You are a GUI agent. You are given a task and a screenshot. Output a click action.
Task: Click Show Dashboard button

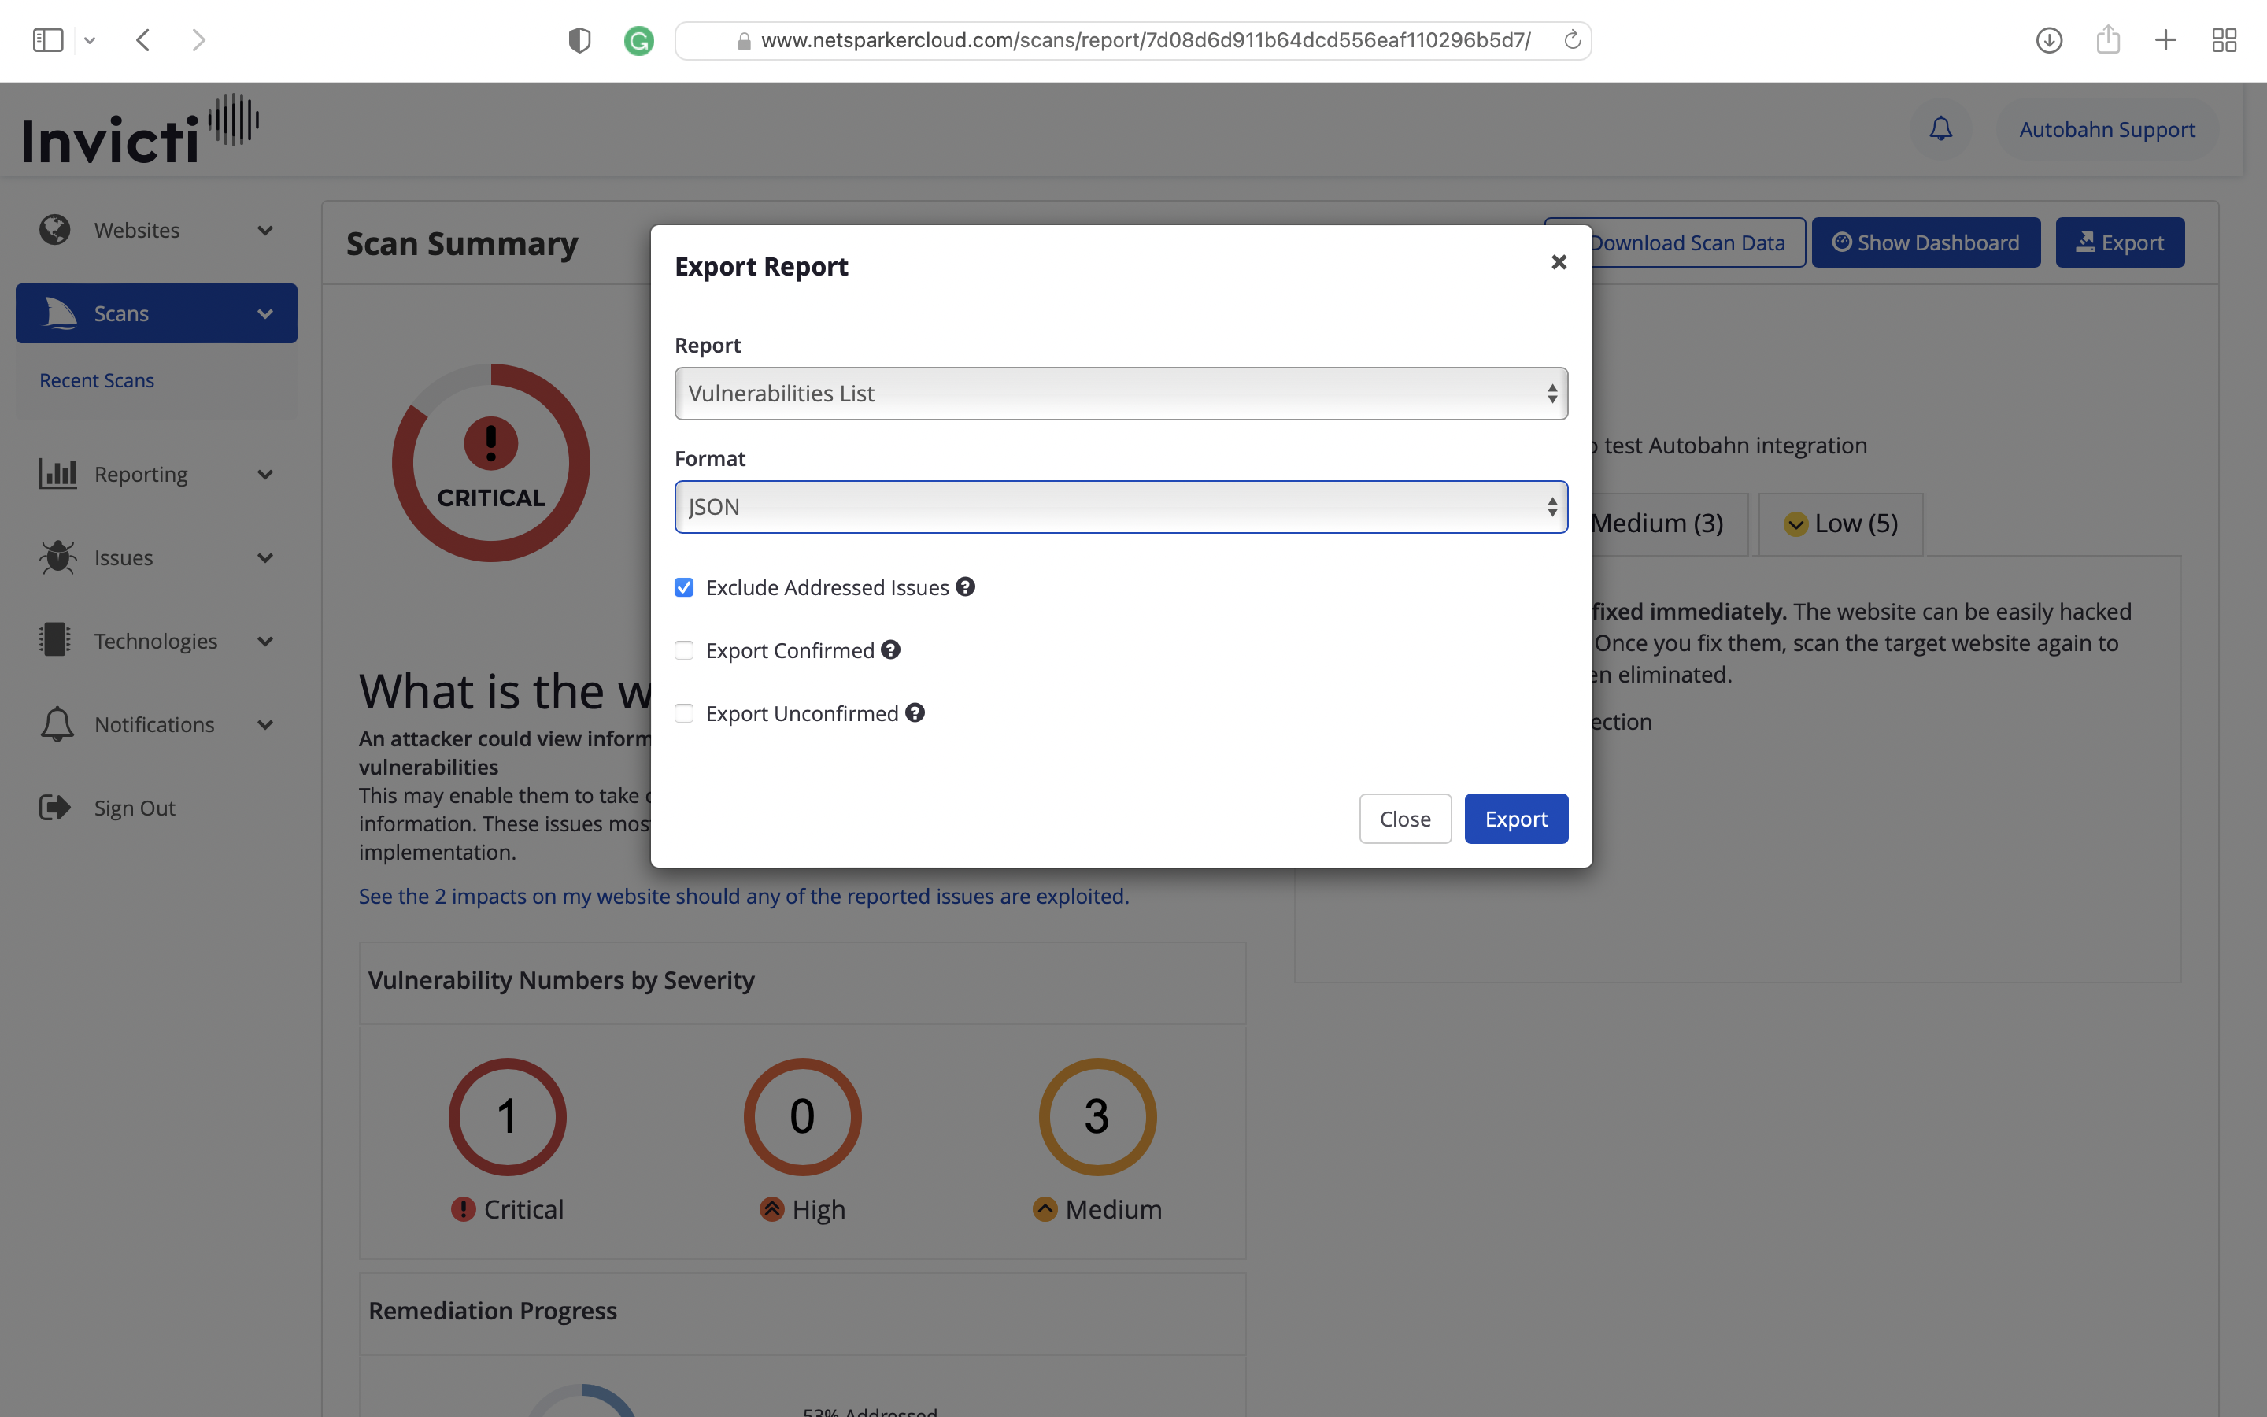[1926, 242]
